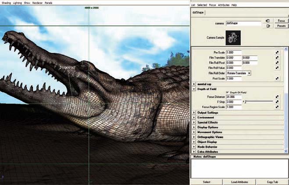Expand the mental ray section
Image resolution: width=289 pixels, height=185 pixels.
click(x=195, y=84)
